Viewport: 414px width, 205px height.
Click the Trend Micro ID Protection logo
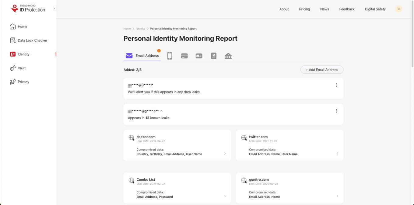(28, 9)
